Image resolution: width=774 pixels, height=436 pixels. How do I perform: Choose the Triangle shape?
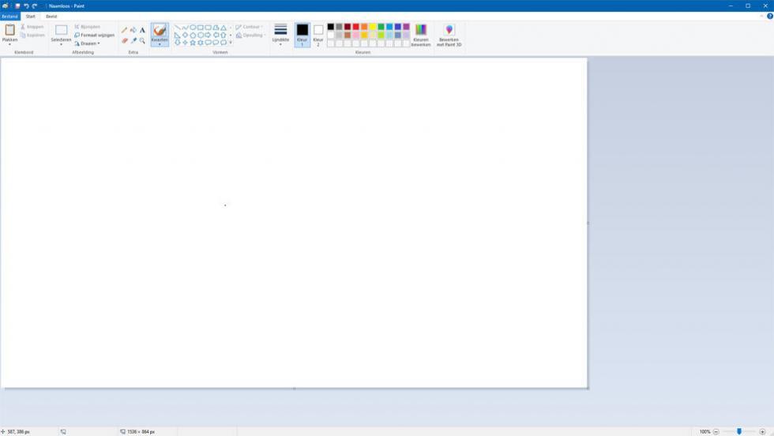224,28
